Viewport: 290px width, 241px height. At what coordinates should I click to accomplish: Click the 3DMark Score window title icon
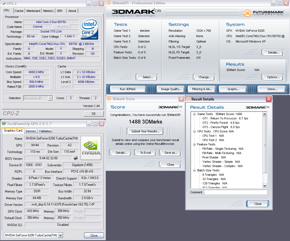[x=109, y=99]
